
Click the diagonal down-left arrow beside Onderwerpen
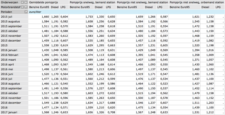[22, 2]
